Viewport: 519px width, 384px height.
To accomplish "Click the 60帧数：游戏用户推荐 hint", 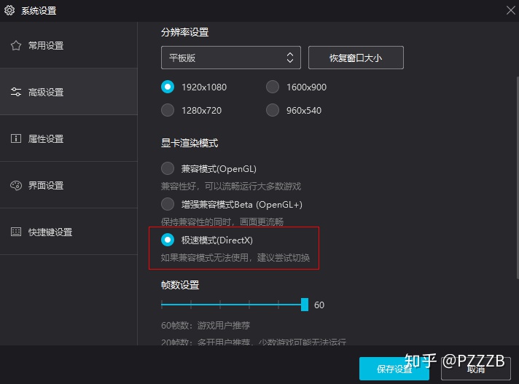I will pos(206,326).
